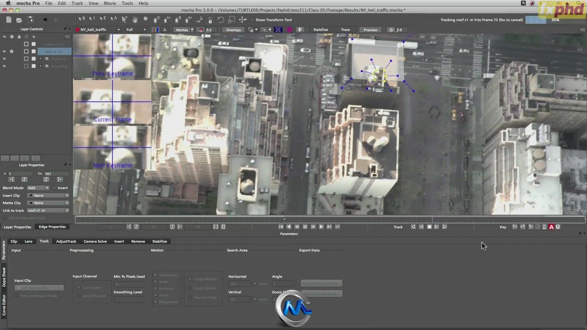The image size is (587, 330).
Task: Open the NY_heli_traffic clip dropdown
Action: (98, 30)
